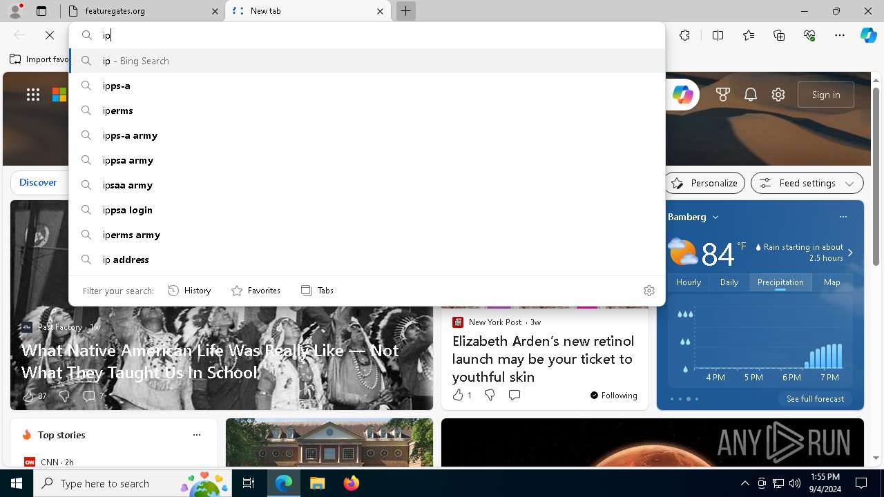Screen dimensions: 884x497
Task: Open the Windows Start menu
Action: pos(17,484)
